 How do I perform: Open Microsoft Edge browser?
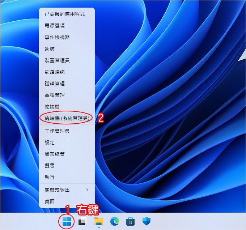pyautogui.click(x=115, y=221)
